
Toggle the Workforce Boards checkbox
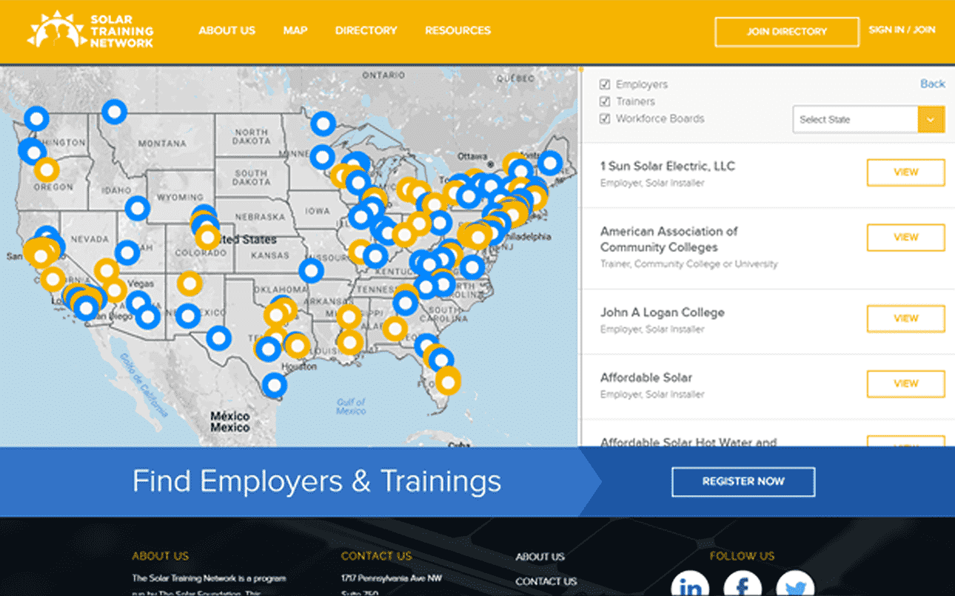point(605,118)
